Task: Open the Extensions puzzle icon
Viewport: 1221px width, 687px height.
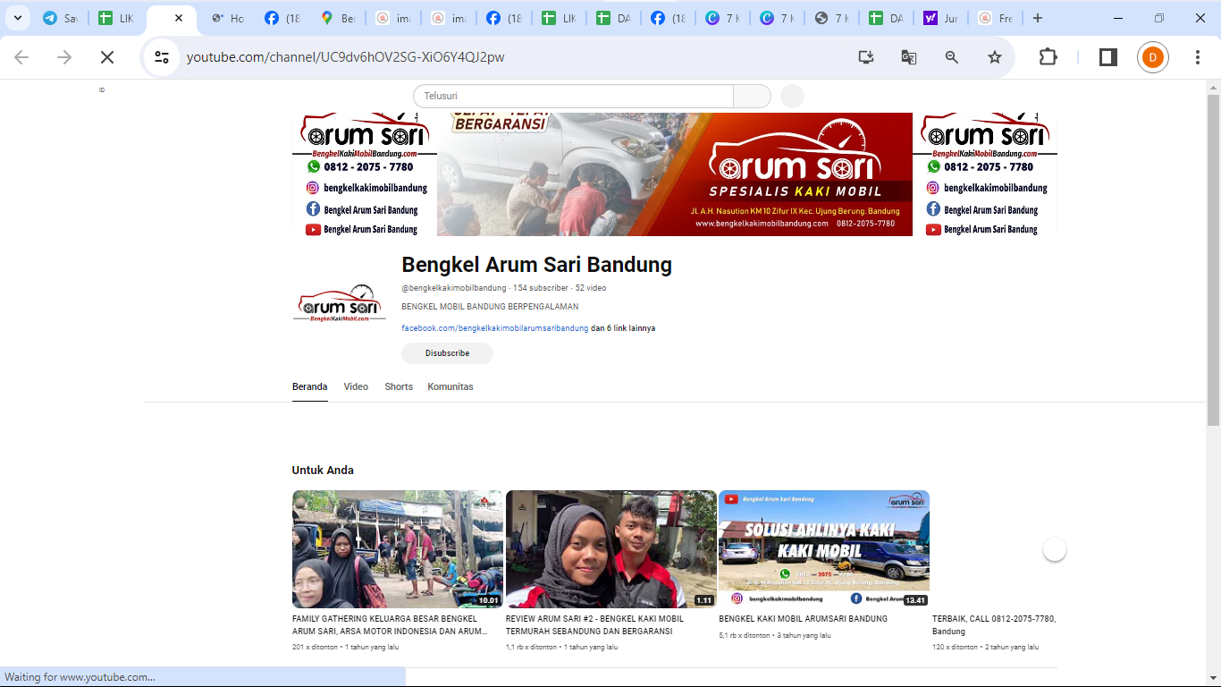Action: click(1048, 57)
